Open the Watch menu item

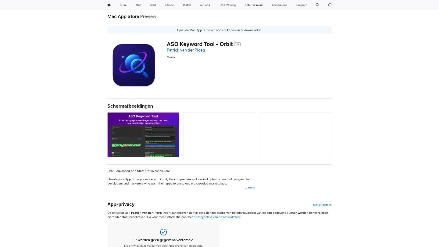pos(187,5)
